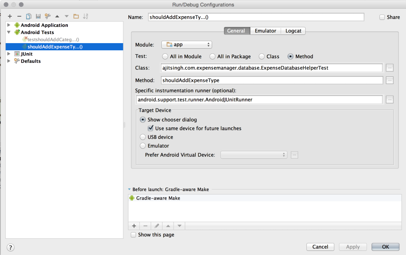The height and width of the screenshot is (255, 406).
Task: Choose USB device as the target
Action: pyautogui.click(x=143, y=137)
